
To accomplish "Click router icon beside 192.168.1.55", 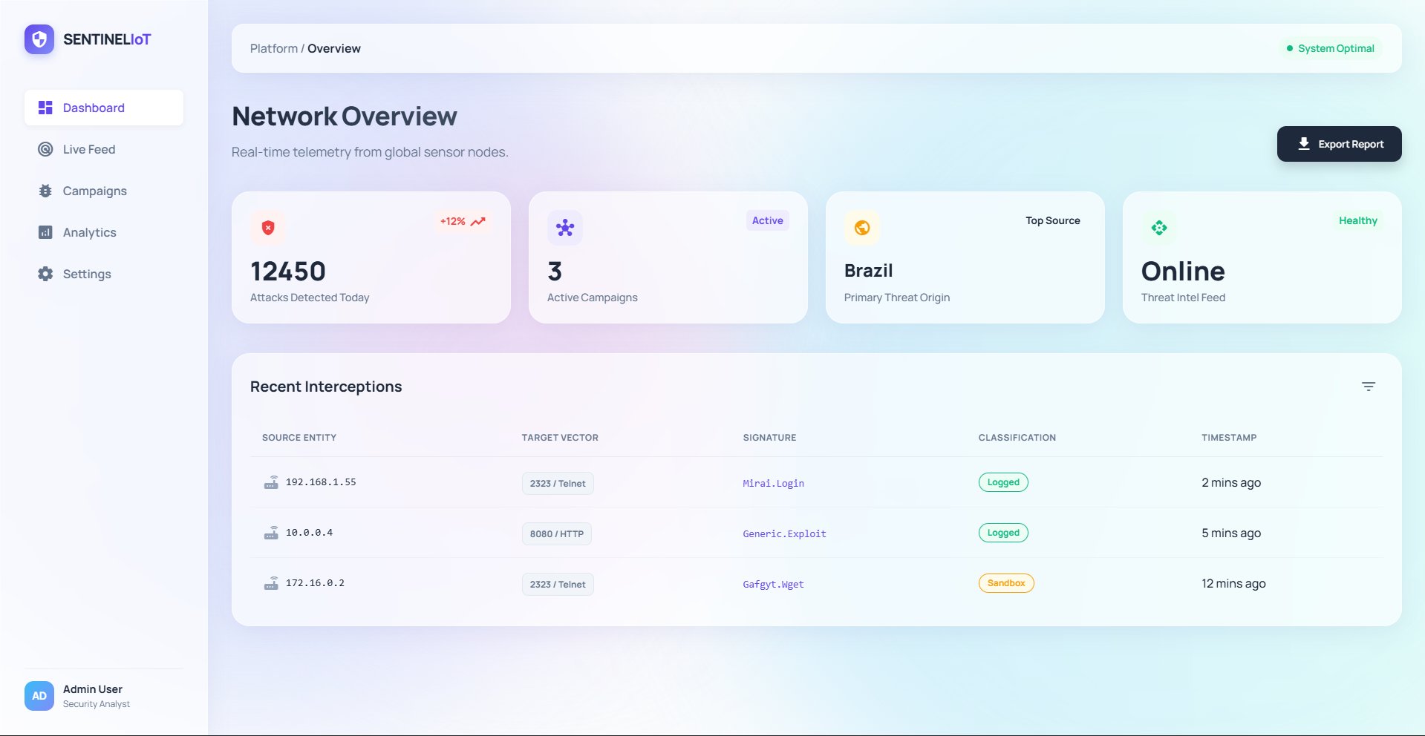I will (x=271, y=482).
